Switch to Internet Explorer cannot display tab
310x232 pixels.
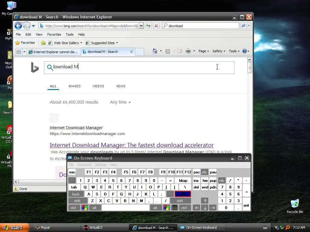(x=54, y=52)
